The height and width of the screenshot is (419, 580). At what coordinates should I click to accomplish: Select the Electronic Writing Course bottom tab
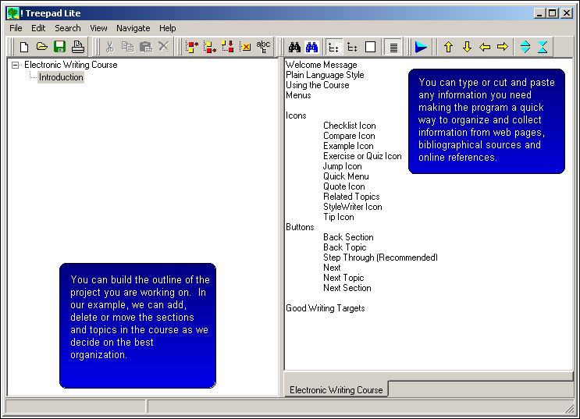336,389
